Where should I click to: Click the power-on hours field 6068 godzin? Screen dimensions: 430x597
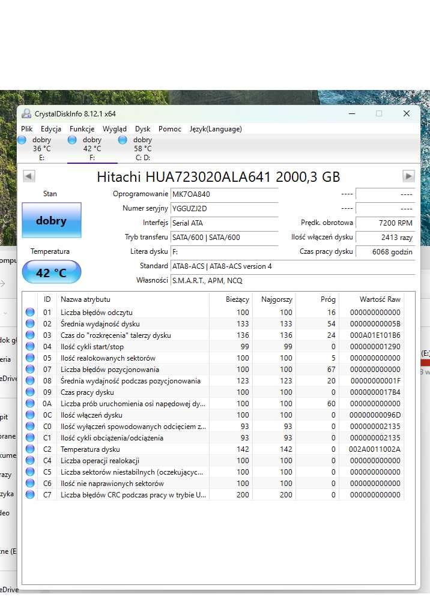click(385, 251)
